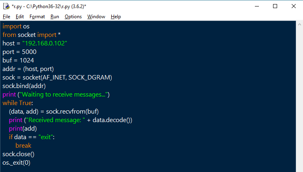Place cursor on sock.bind(addr) line
Image resolution: width=303 pixels, height=172 pixels.
point(24,86)
